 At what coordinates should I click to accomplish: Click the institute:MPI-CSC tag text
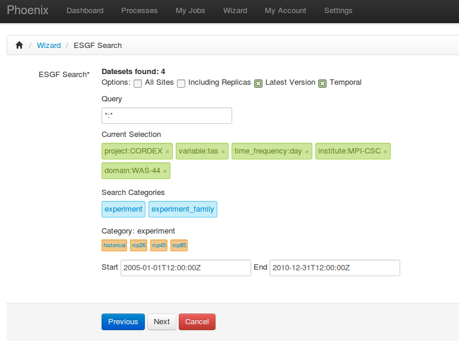coord(350,151)
